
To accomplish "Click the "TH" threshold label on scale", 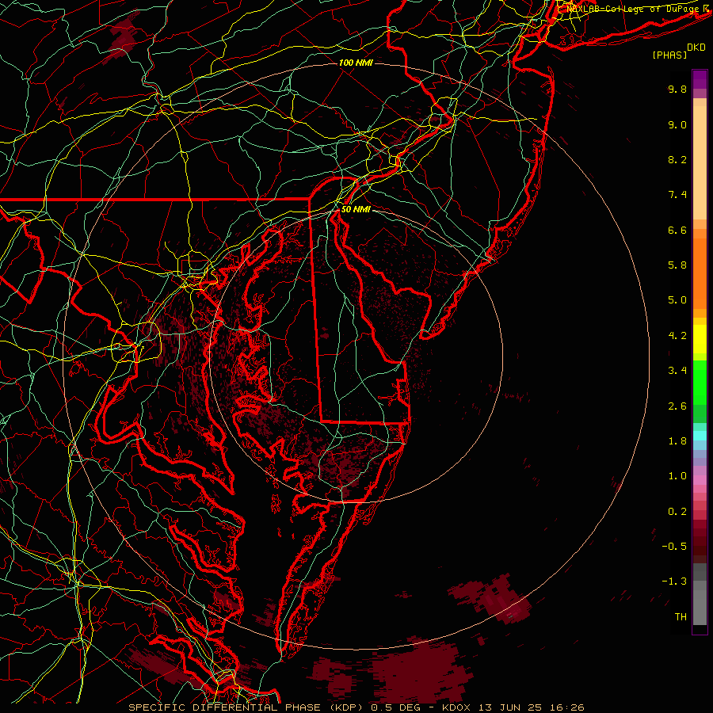I will (x=681, y=617).
